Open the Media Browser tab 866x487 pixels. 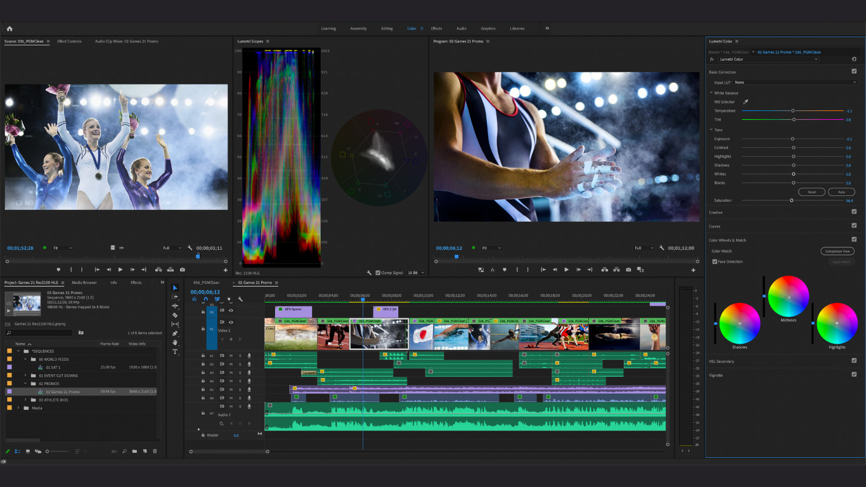tap(84, 283)
